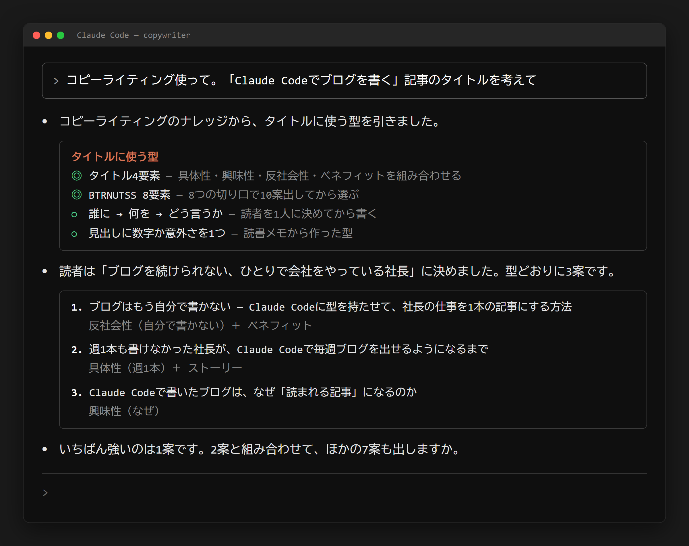Image resolution: width=689 pixels, height=546 pixels.
Task: Click description 読書メモから作った型
Action: click(298, 233)
